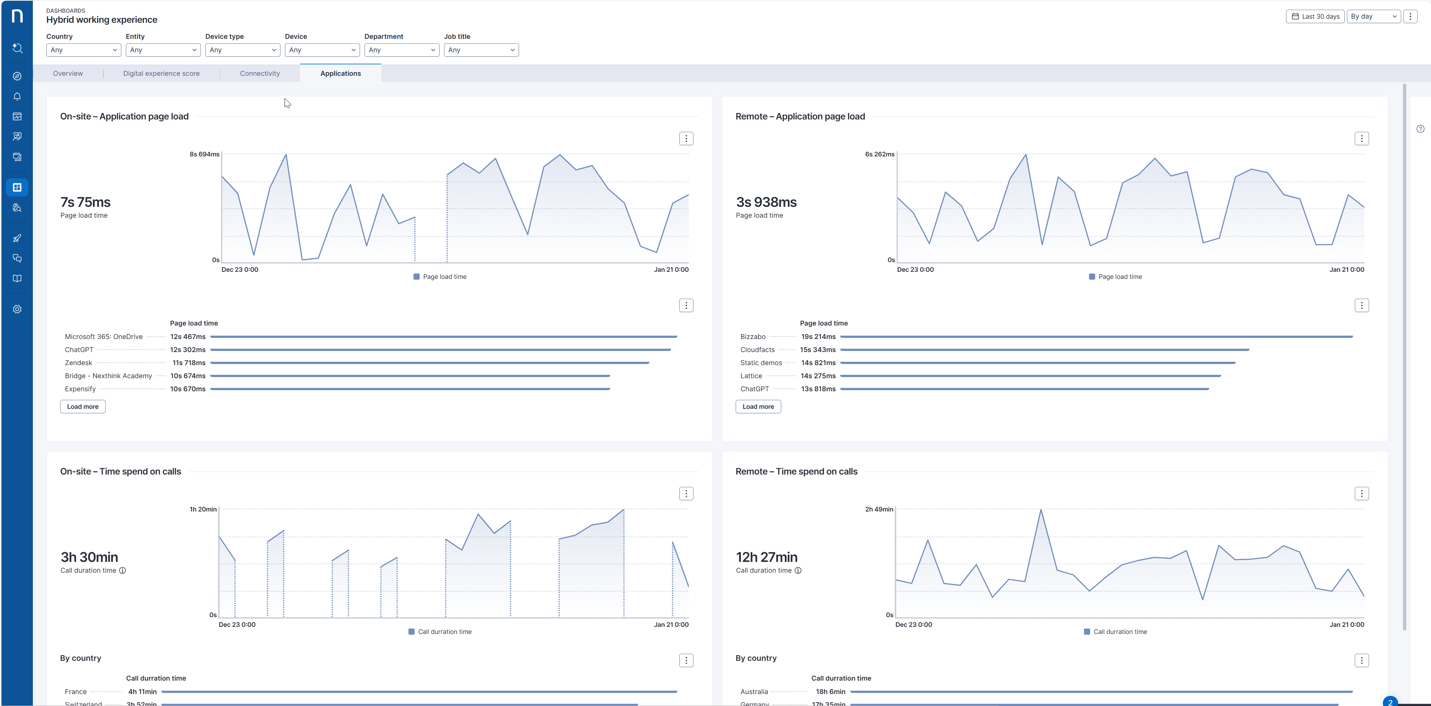Click the alerts bell icon
The width and height of the screenshot is (1431, 706).
(17, 97)
